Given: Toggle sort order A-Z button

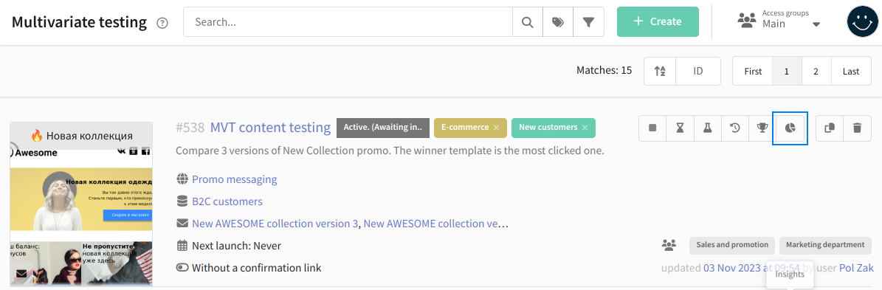Looking at the screenshot, I should point(660,72).
